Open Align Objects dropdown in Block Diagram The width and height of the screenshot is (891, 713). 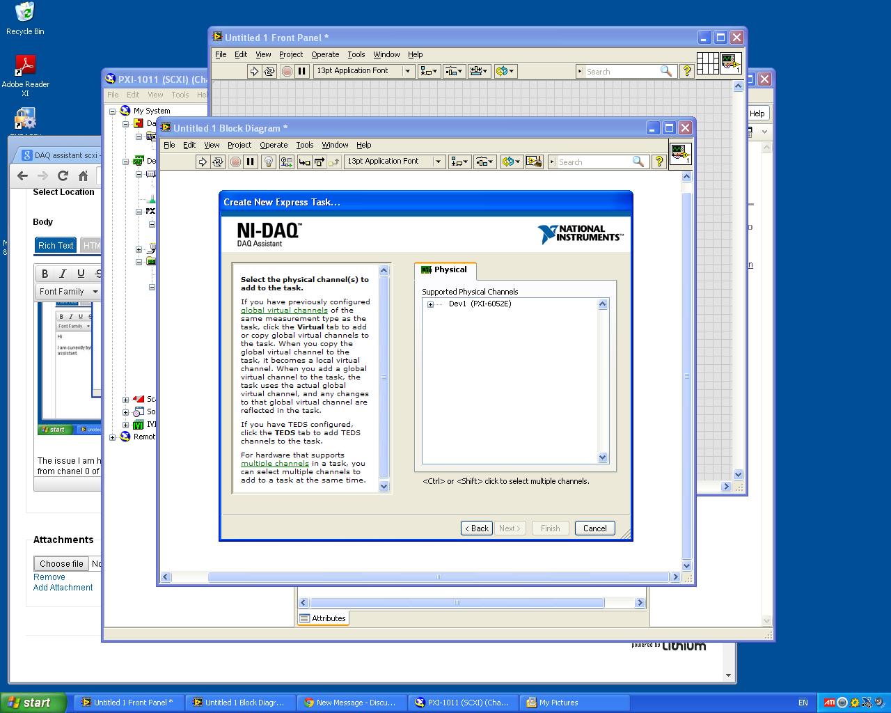click(459, 162)
